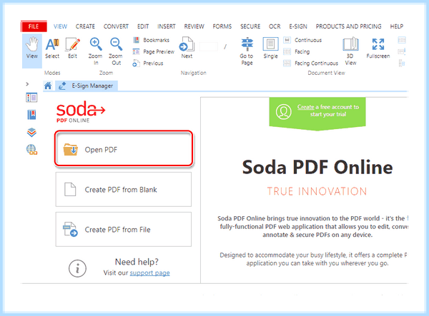Enable Continuous document view

click(x=302, y=40)
